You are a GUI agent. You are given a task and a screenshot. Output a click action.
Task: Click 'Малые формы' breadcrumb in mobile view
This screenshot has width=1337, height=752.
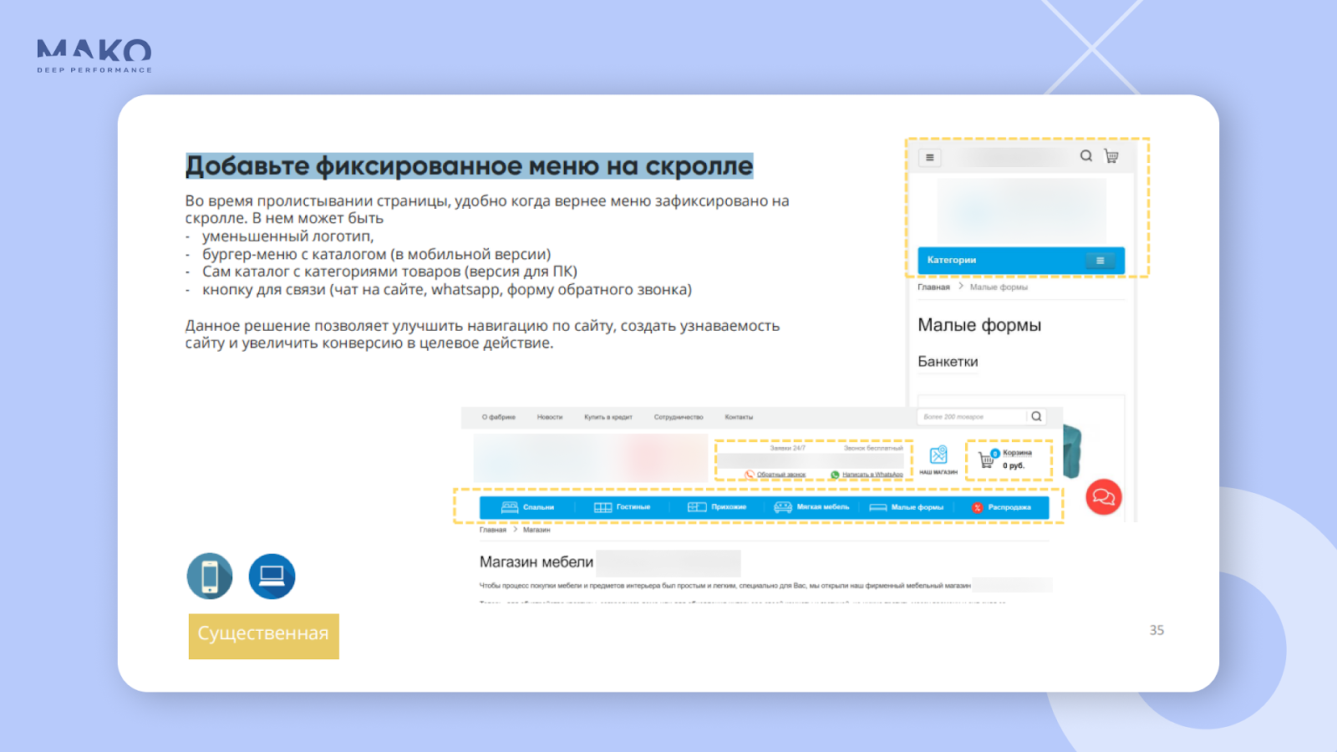pos(999,287)
